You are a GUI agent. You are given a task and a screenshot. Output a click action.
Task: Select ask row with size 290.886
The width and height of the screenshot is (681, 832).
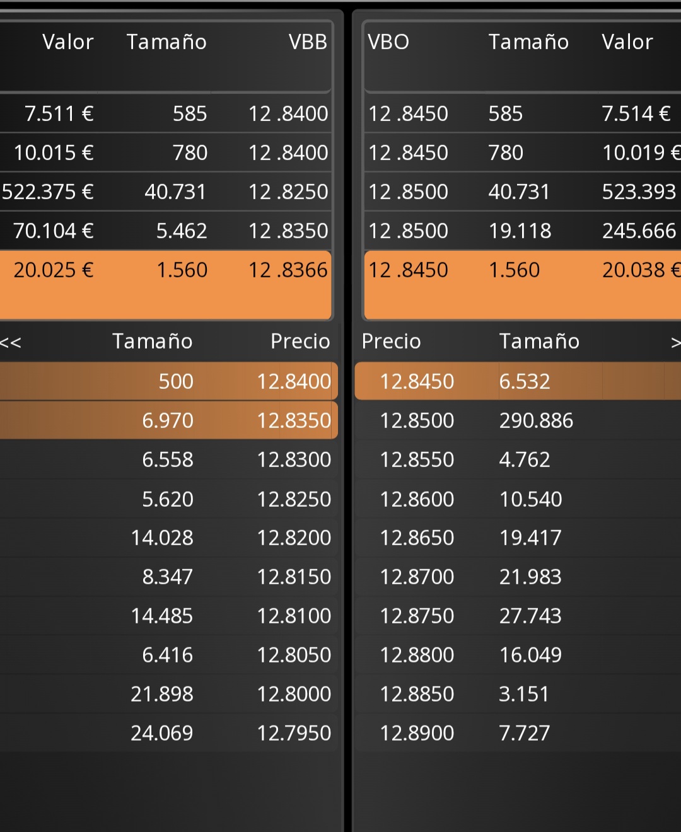[518, 420]
